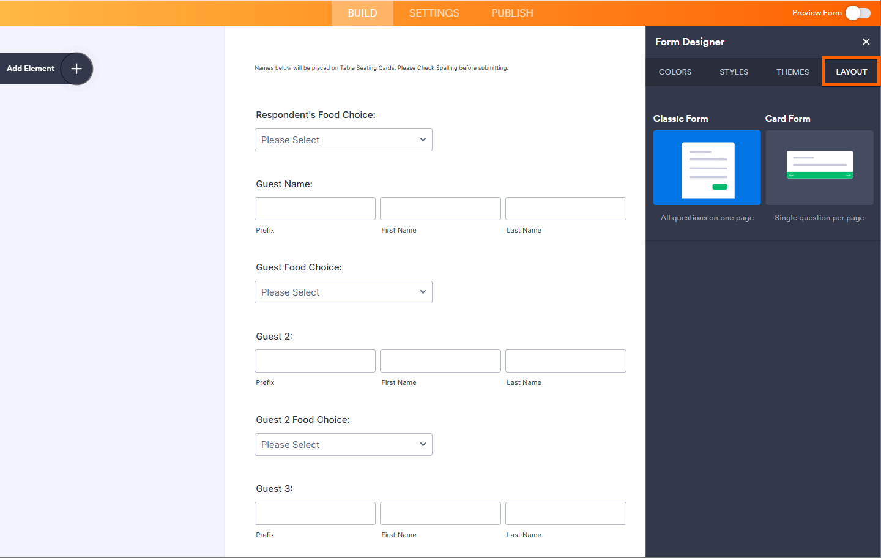The height and width of the screenshot is (558, 881).
Task: Select the Card Form layout thumbnail
Action: pos(819,168)
